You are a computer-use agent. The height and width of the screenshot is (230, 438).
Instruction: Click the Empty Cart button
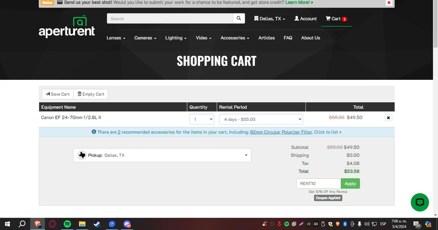click(91, 94)
